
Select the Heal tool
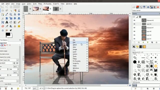[19, 26]
